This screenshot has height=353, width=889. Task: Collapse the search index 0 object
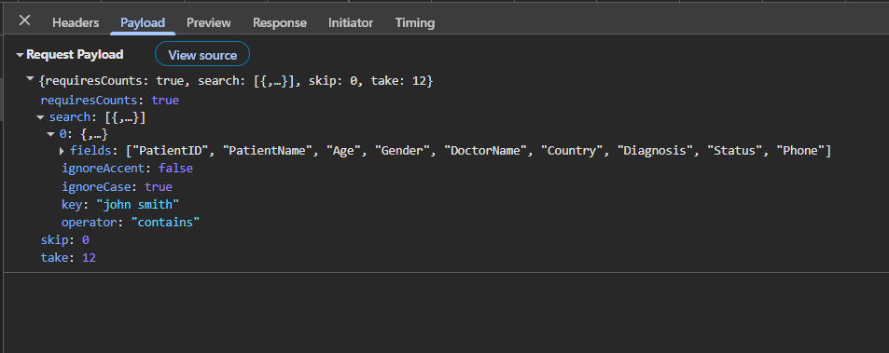[x=51, y=135]
